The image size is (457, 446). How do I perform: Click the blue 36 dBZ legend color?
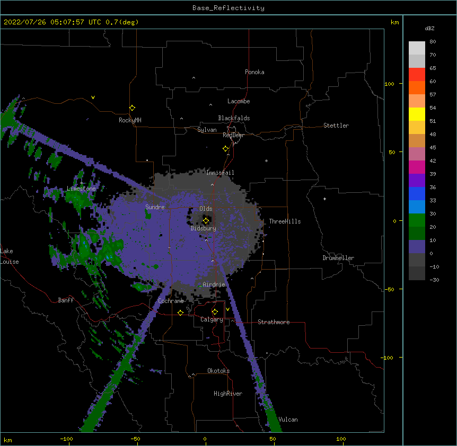coord(417,193)
